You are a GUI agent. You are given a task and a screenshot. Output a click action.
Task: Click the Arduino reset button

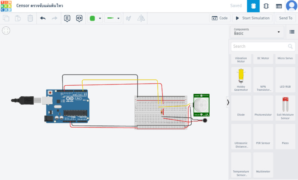coord(50,93)
